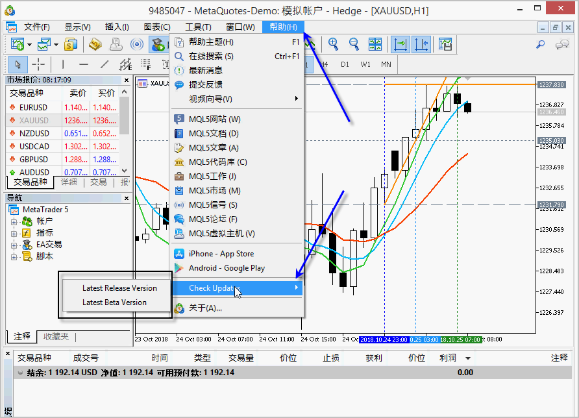Expand the EA交易 tree node

[14, 245]
